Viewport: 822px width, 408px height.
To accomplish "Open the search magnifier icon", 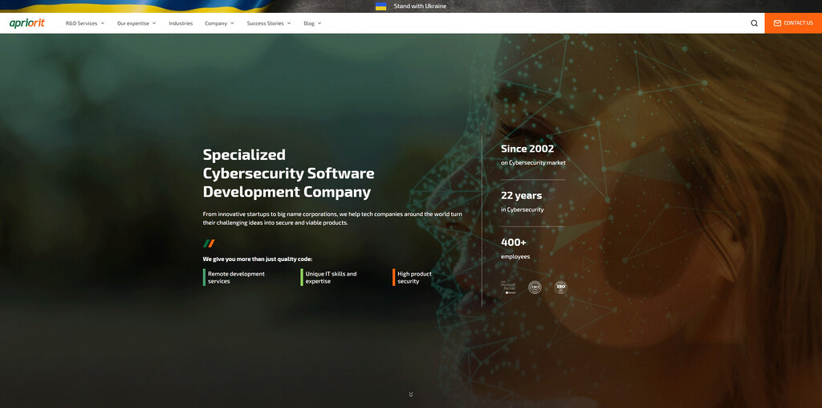I will point(754,23).
